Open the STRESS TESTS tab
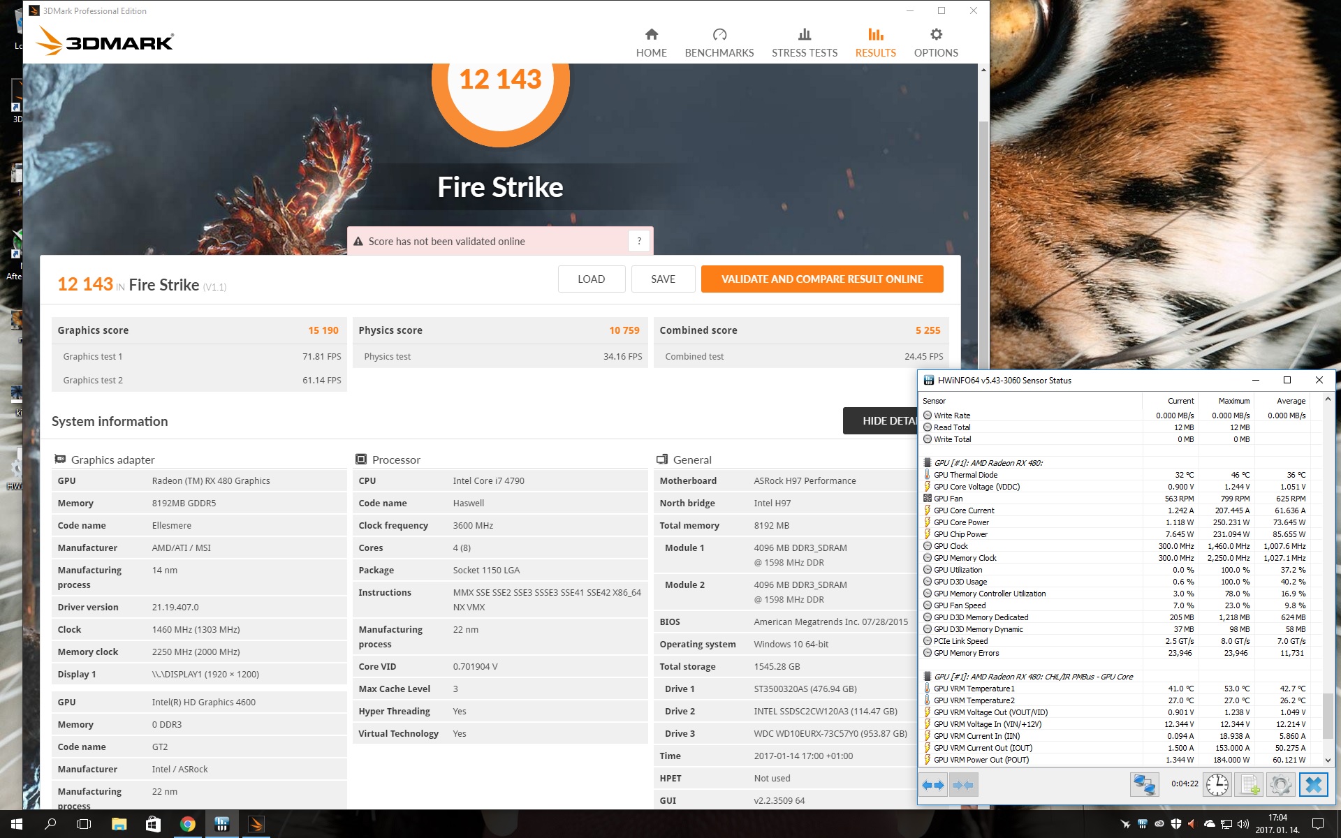1341x838 pixels. pos(804,43)
